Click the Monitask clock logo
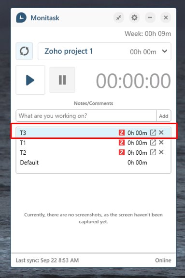The width and height of the screenshot is (185, 278). click(x=21, y=17)
